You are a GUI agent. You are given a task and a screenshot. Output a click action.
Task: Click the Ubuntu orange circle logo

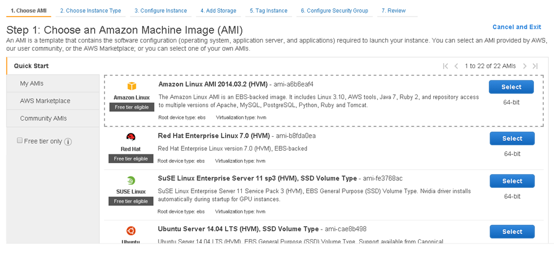coord(131,231)
